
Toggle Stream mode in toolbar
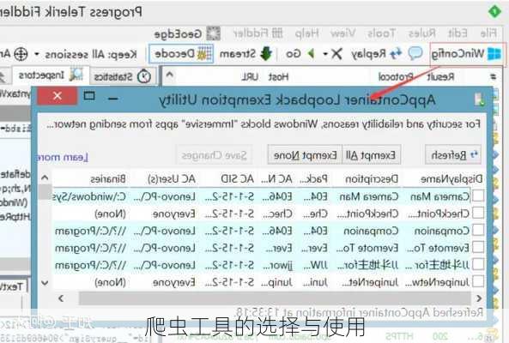coord(245,53)
